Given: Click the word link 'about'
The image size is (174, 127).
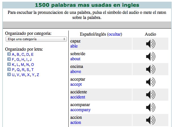Looking at the screenshot, I should coord(75,59).
